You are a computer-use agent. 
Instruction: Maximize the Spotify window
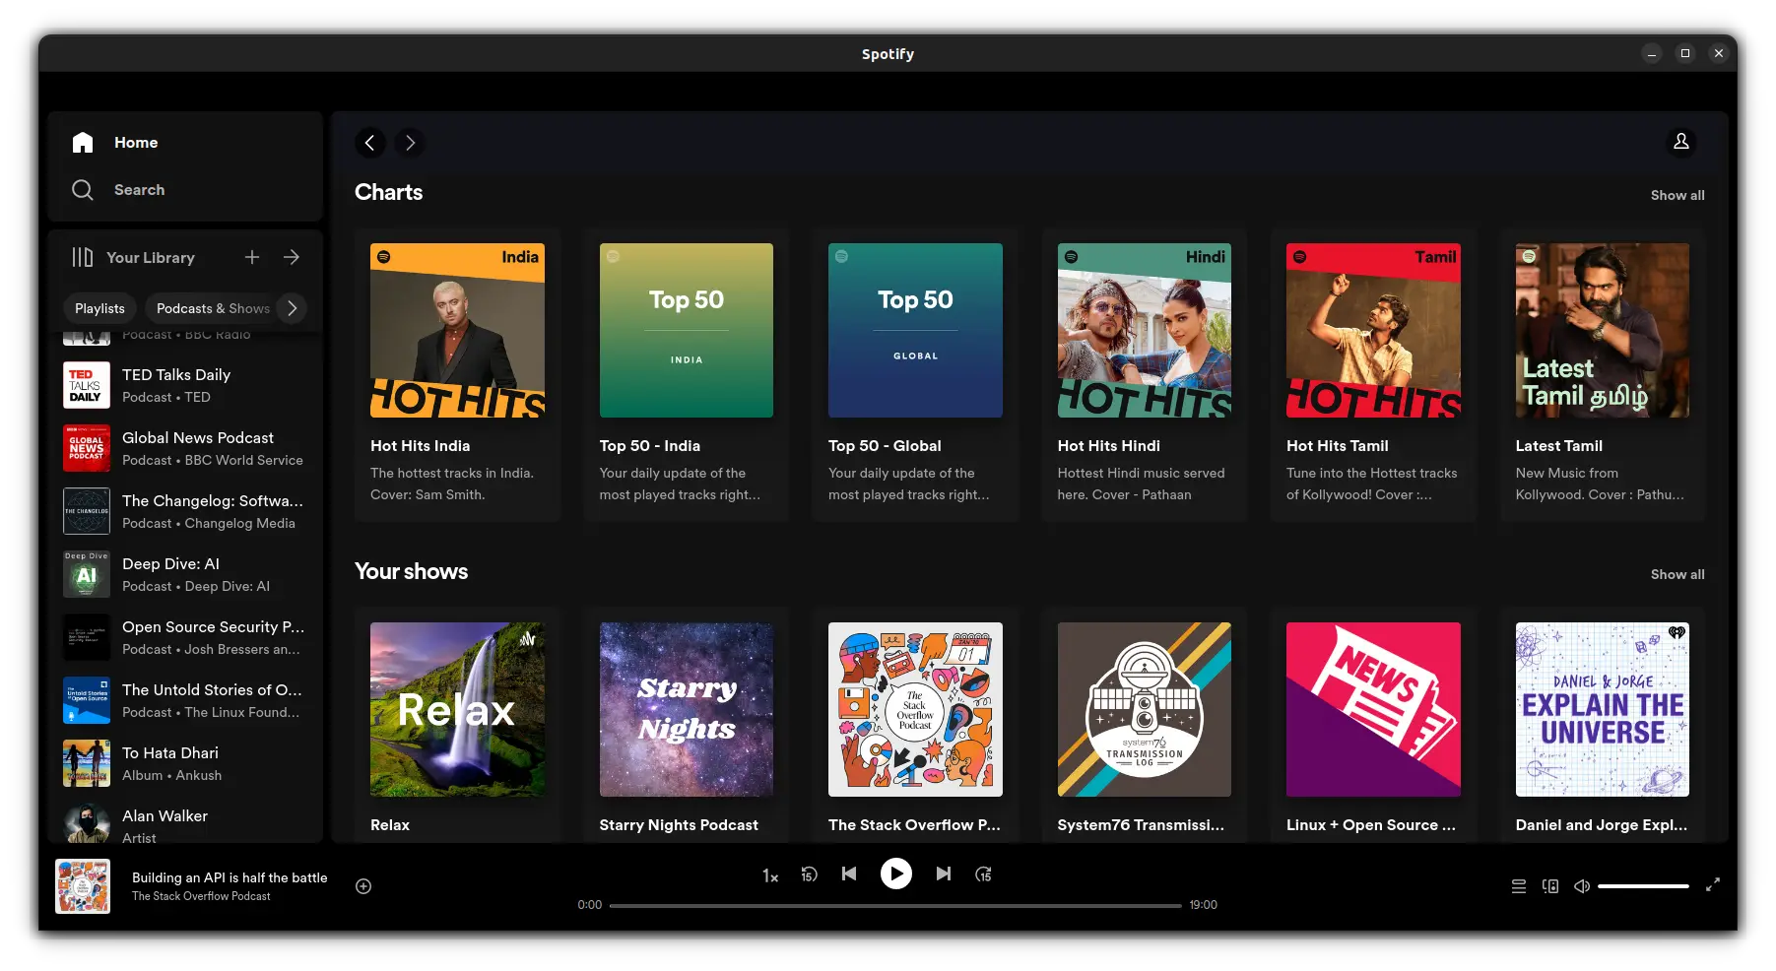pos(1685,53)
